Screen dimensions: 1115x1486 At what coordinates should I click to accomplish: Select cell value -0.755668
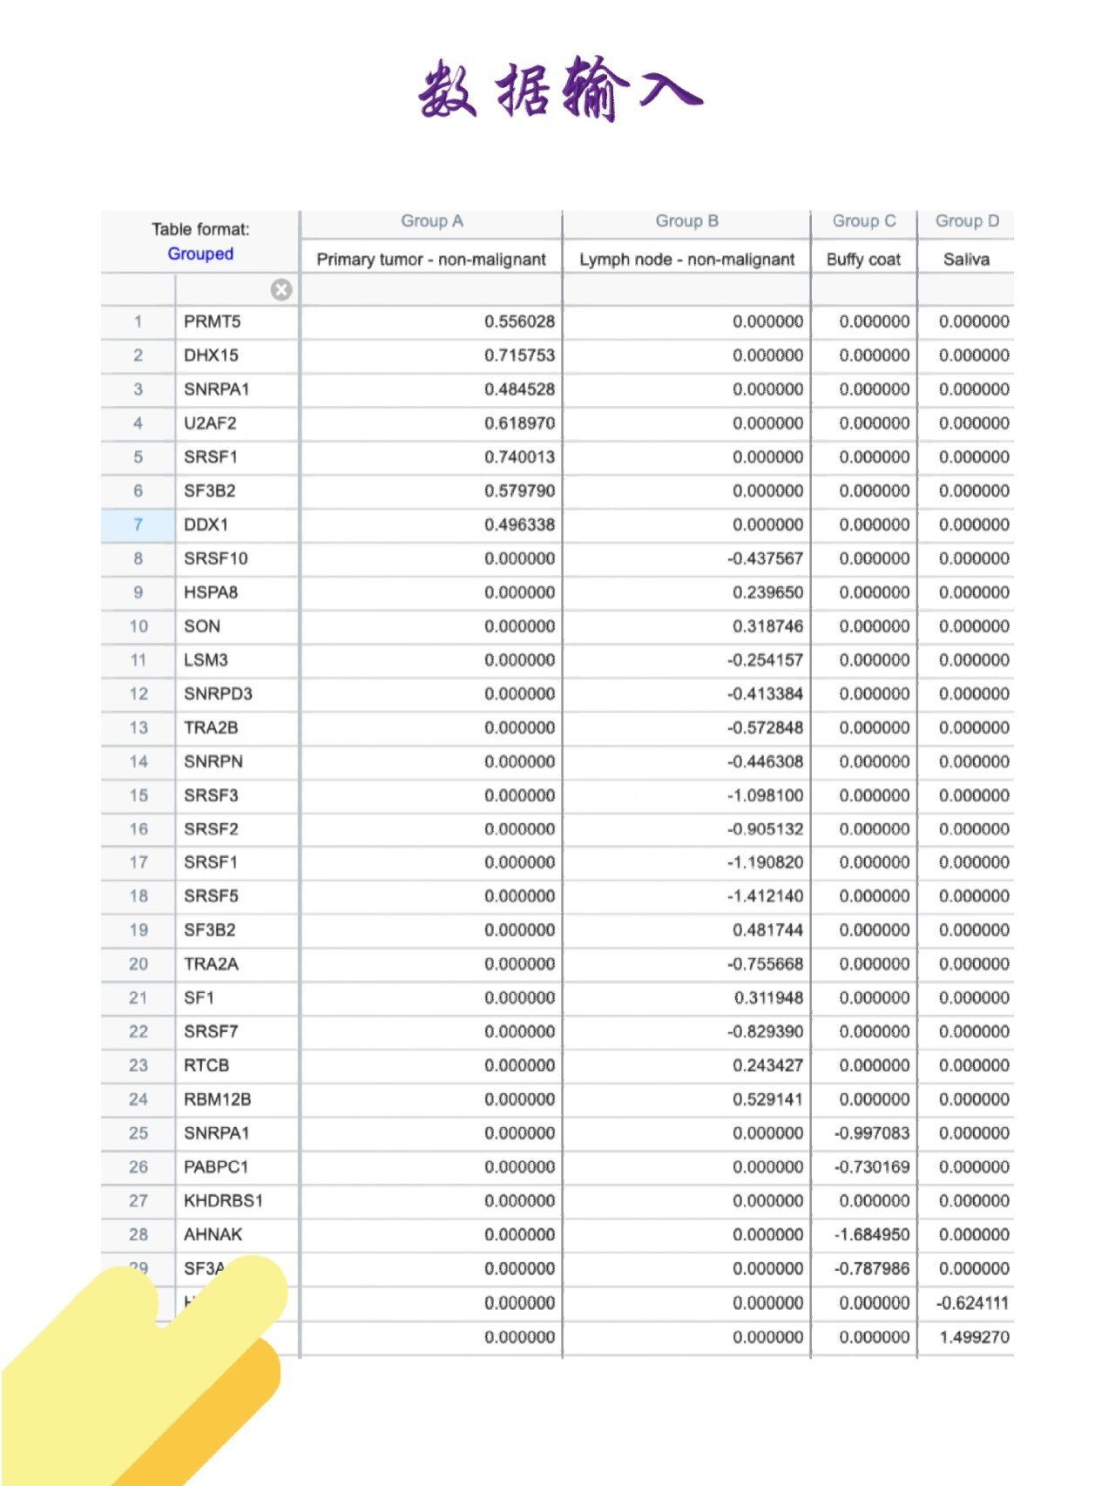(766, 964)
